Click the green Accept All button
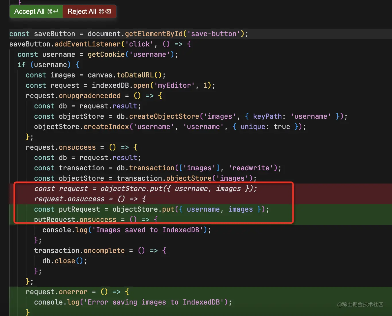This screenshot has height=316, width=392. click(36, 11)
